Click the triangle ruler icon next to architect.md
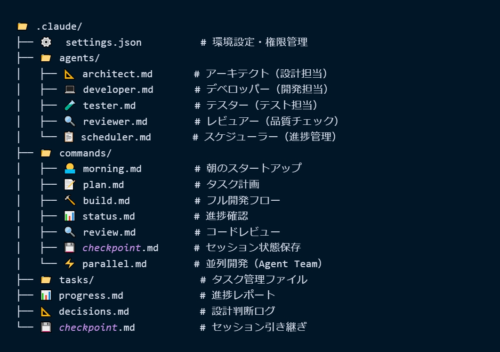 tap(70, 74)
